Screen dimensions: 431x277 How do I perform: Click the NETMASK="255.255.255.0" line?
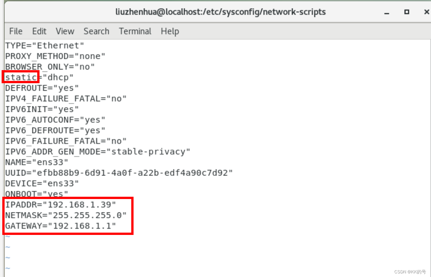[65, 215]
